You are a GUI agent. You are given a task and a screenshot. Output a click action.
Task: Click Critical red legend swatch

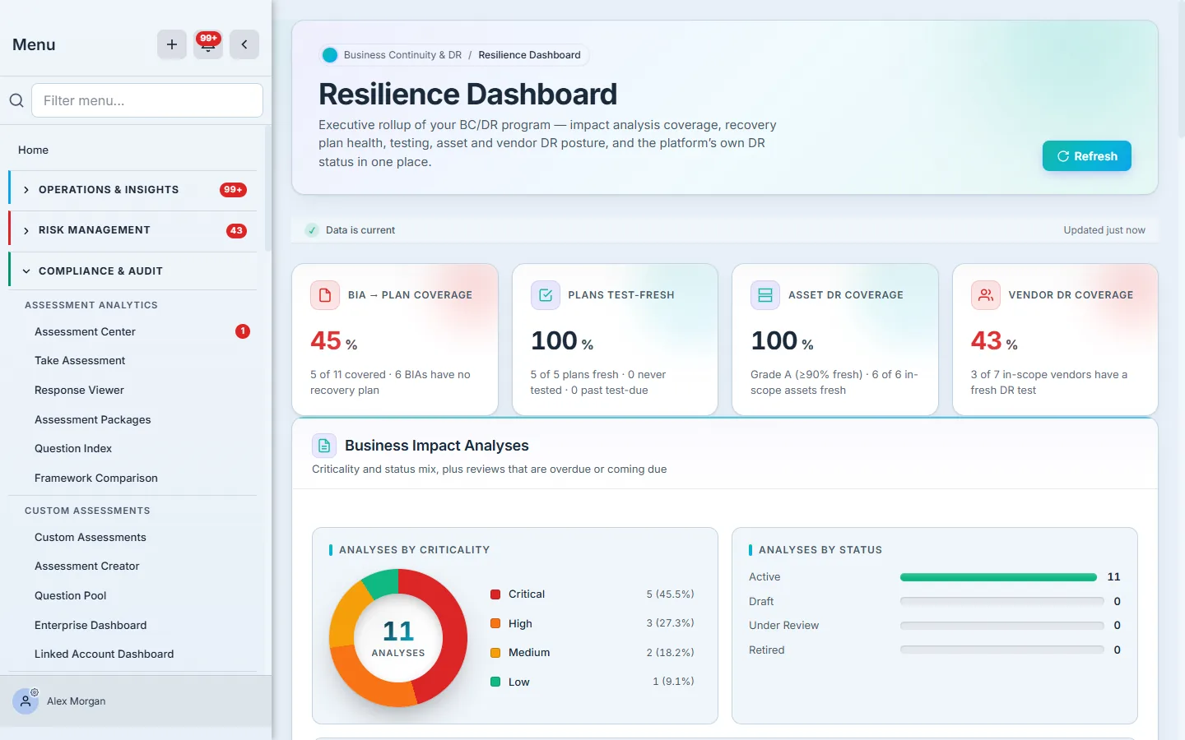tap(495, 594)
